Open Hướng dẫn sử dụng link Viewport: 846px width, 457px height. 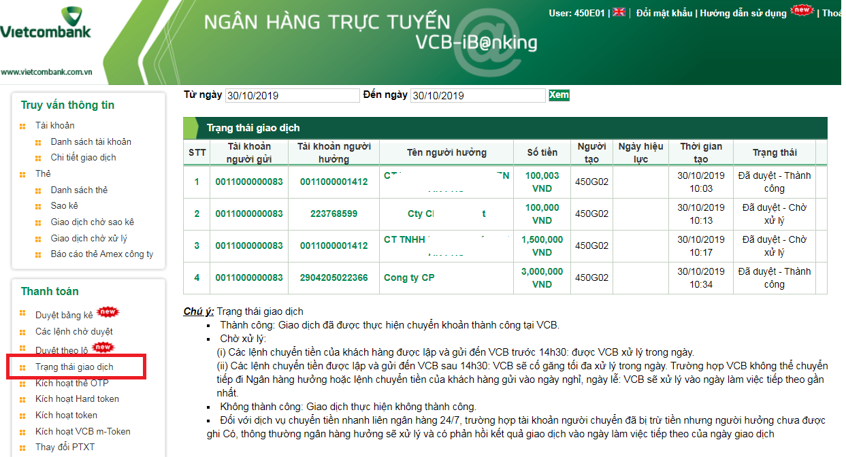tap(743, 13)
